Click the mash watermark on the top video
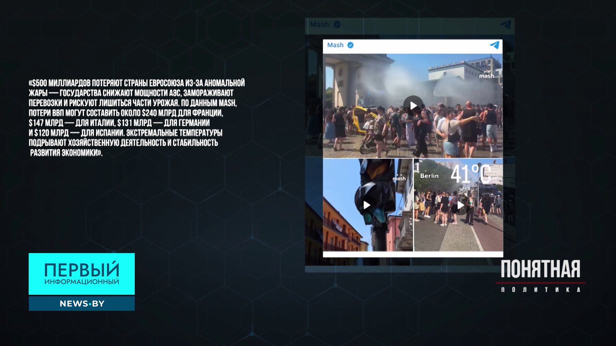This screenshot has width=616, height=346. click(486, 75)
